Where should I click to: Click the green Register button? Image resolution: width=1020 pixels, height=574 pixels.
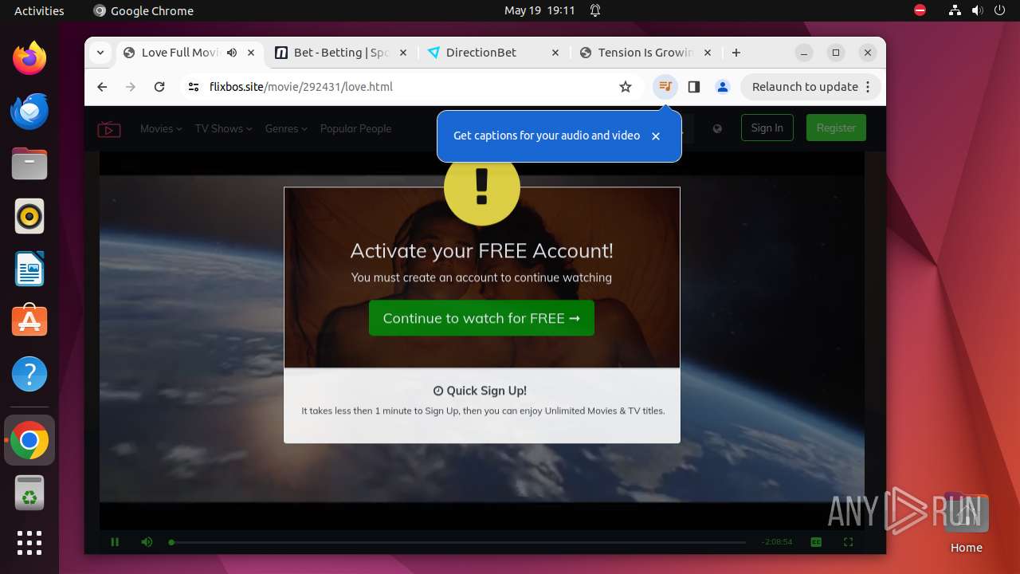coord(836,128)
